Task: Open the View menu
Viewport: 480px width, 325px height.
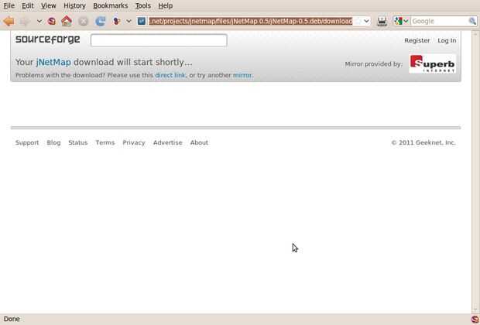Action: 48,6
